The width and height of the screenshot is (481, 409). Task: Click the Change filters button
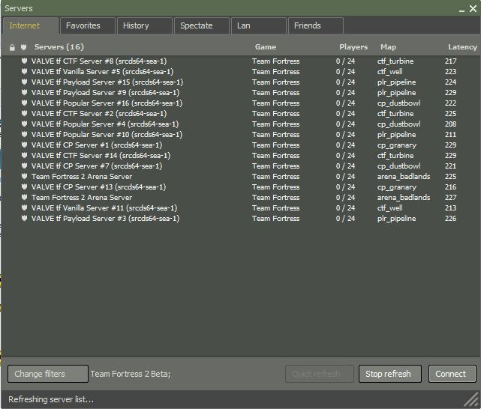click(48, 374)
